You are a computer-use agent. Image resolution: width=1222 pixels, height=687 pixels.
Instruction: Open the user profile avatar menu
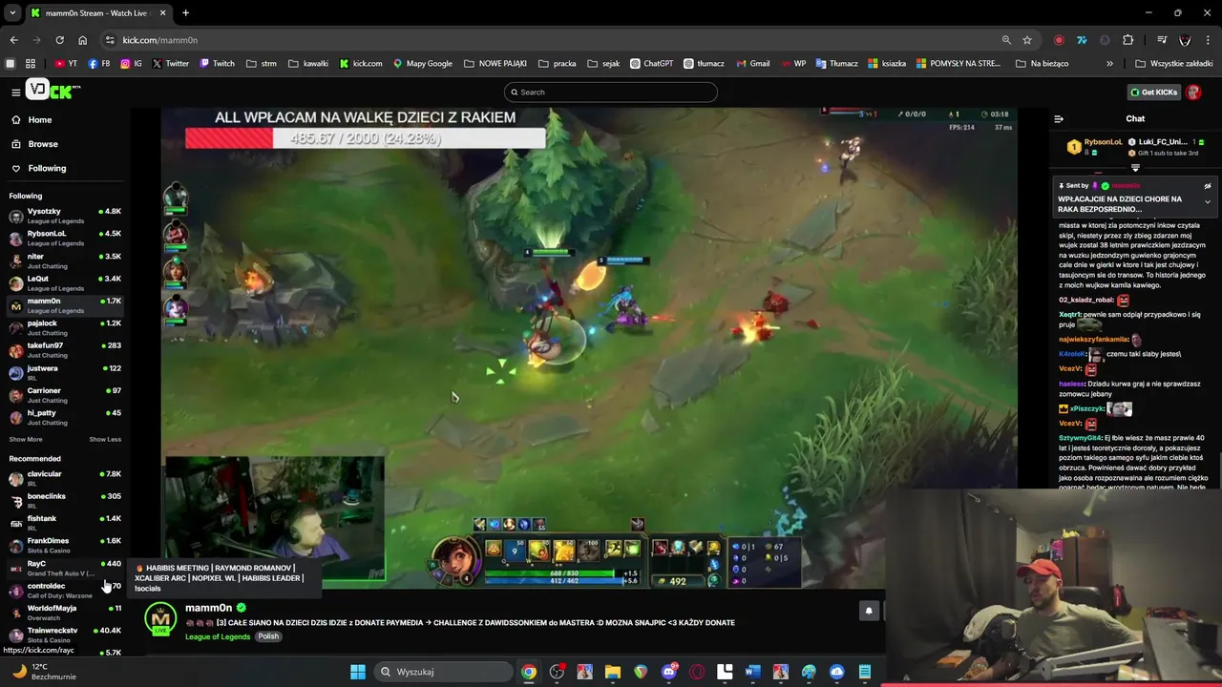[x=1193, y=92]
